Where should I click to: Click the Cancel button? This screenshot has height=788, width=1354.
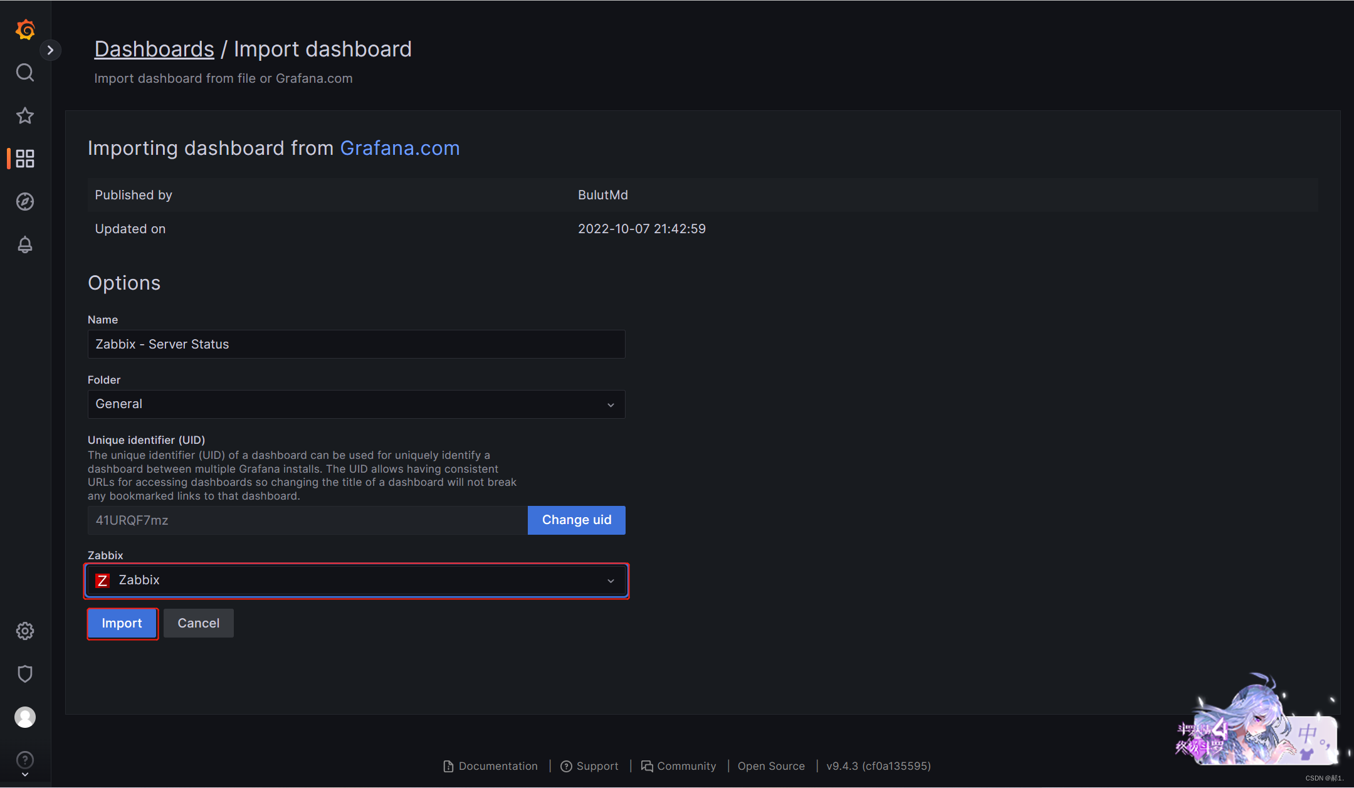click(198, 623)
